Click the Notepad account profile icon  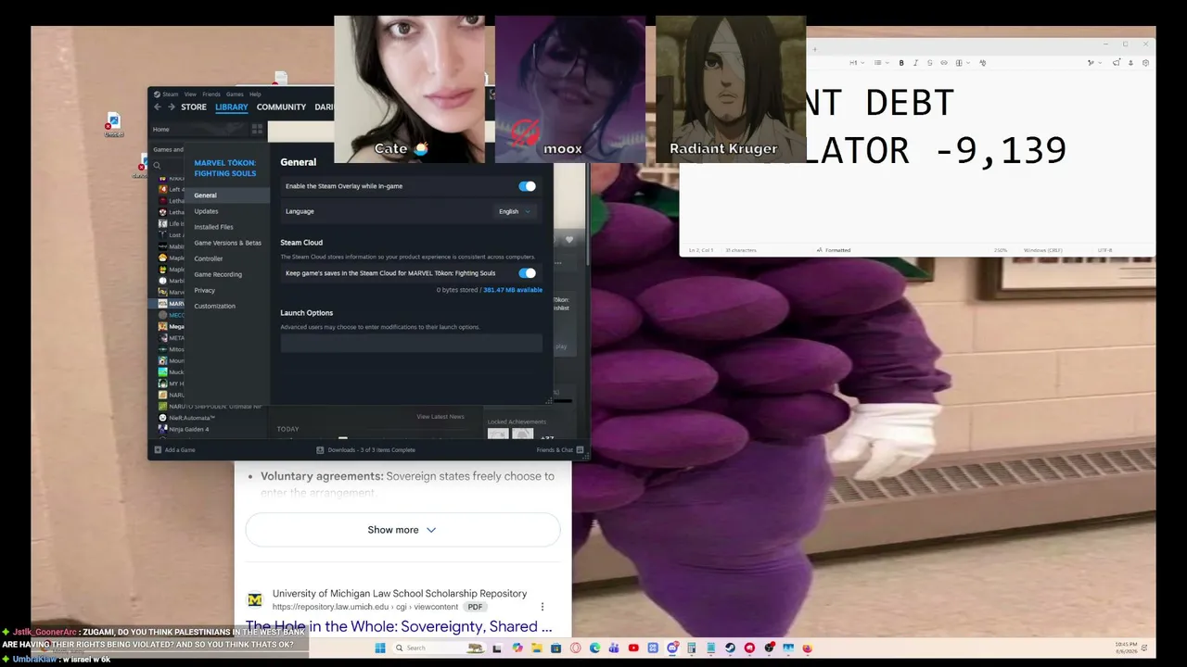(1131, 63)
